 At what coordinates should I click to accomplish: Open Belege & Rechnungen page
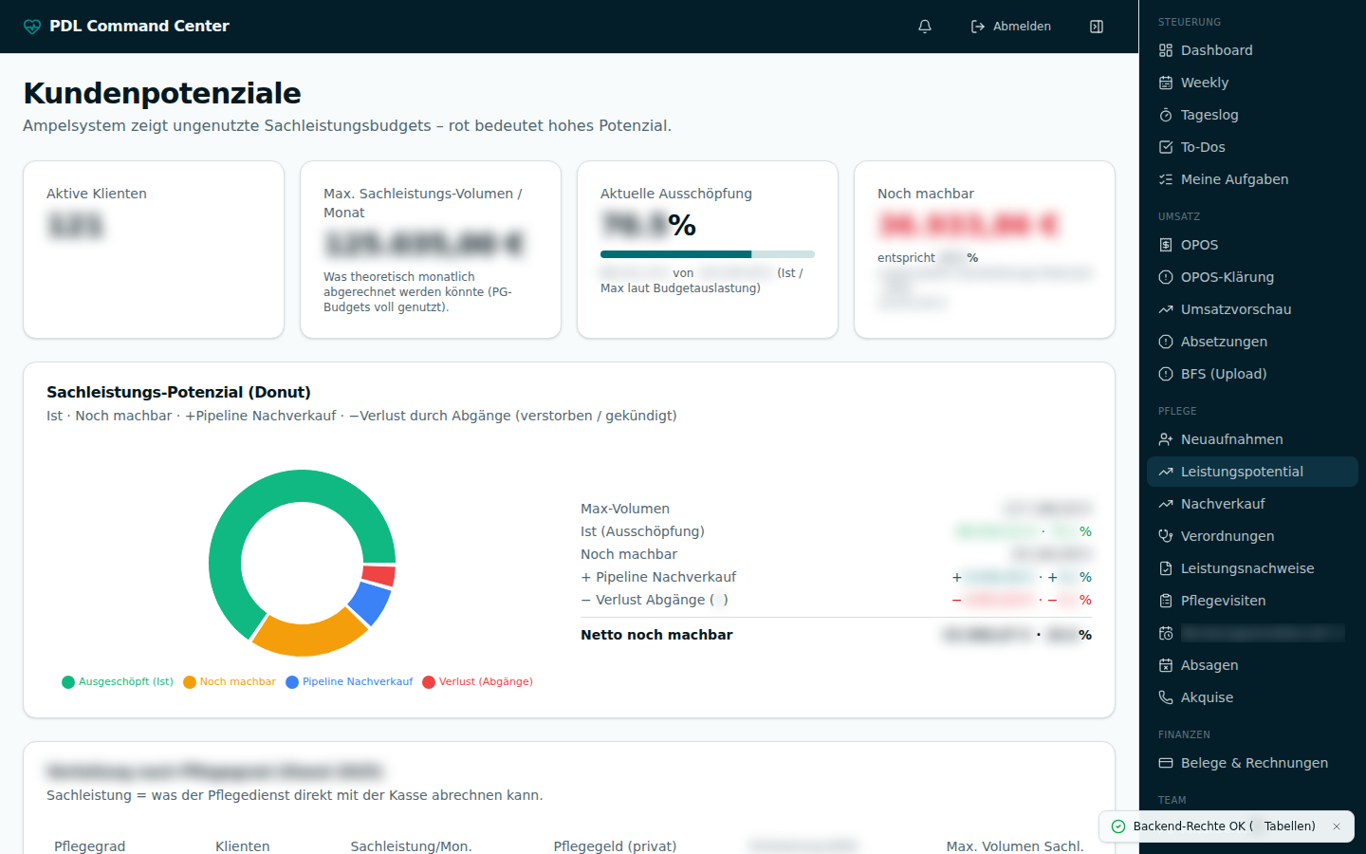click(1252, 763)
